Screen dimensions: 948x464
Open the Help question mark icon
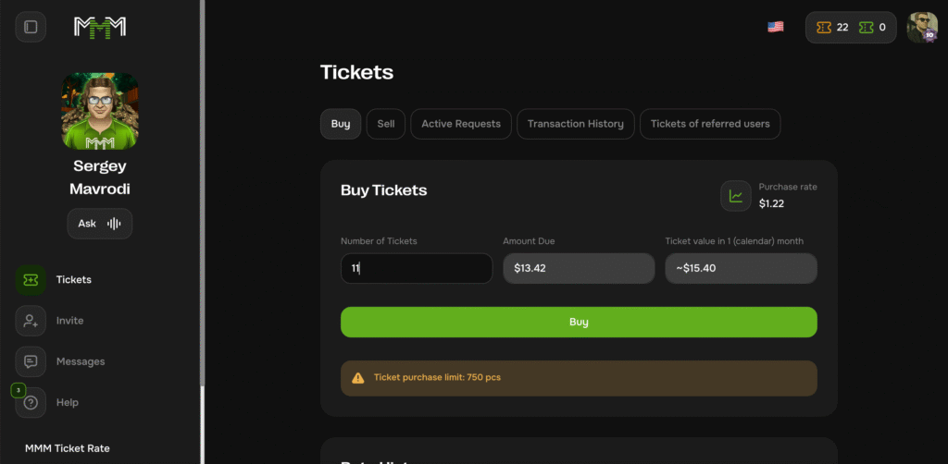tap(31, 403)
